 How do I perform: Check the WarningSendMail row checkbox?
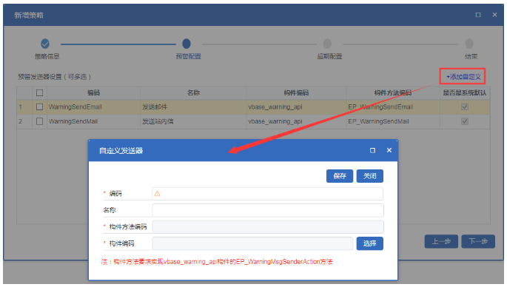click(x=39, y=121)
